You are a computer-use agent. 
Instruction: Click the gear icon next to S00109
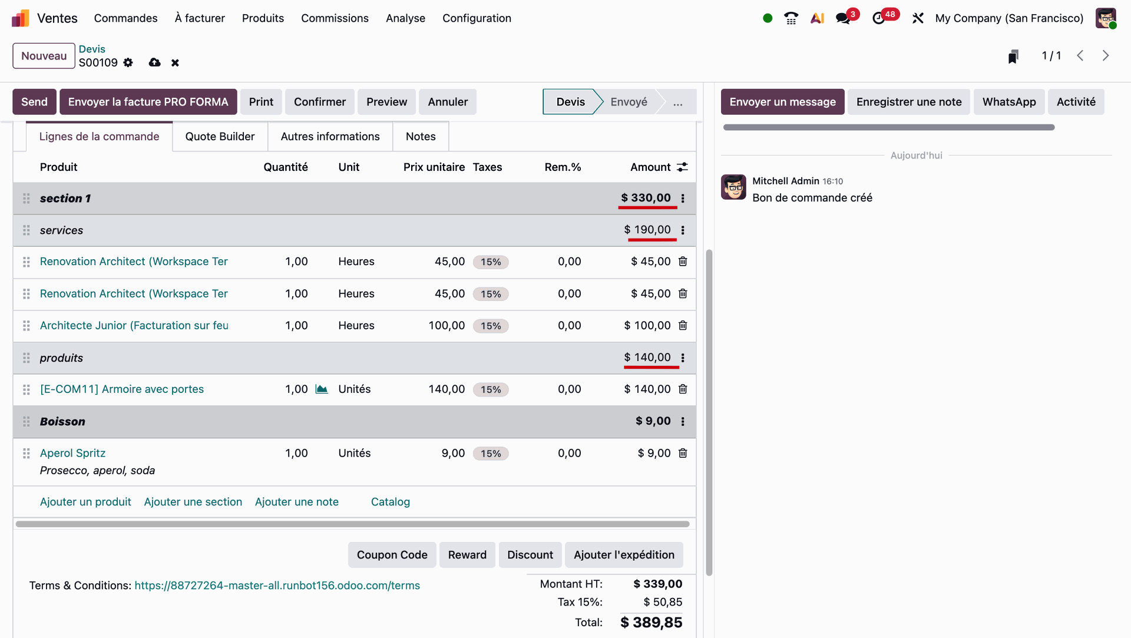click(128, 62)
